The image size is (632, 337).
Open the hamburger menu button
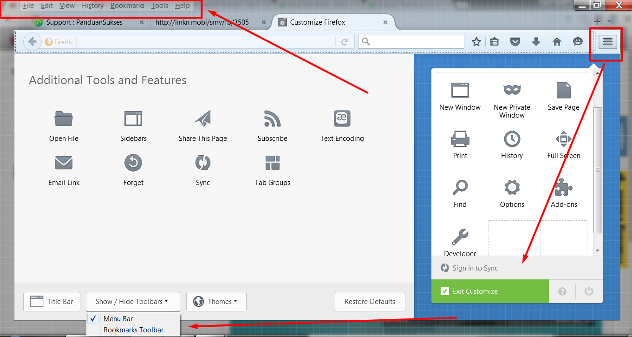[x=608, y=42]
